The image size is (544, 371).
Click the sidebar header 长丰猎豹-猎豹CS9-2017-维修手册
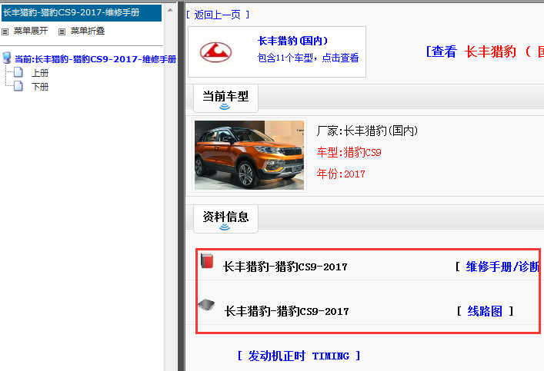tap(82, 13)
